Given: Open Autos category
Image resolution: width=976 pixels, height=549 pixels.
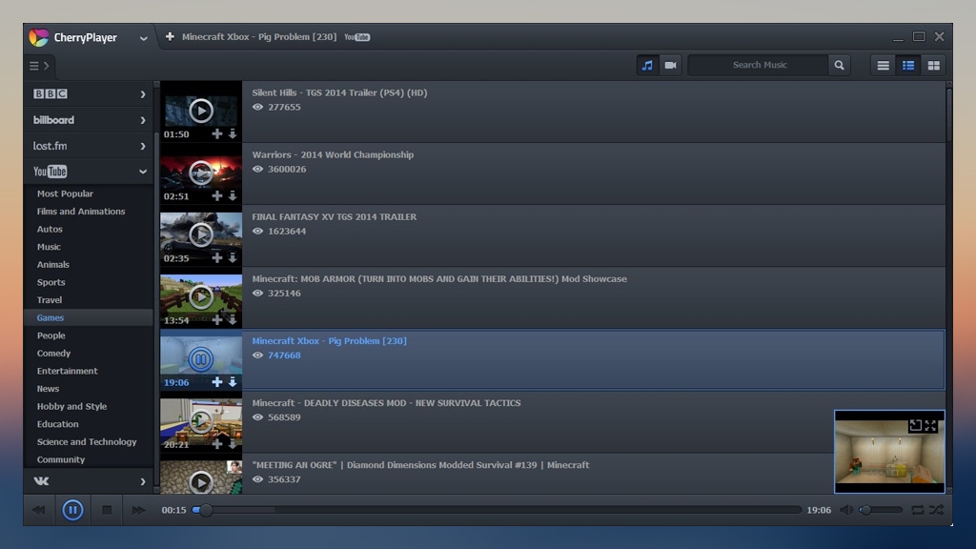Looking at the screenshot, I should [x=50, y=229].
